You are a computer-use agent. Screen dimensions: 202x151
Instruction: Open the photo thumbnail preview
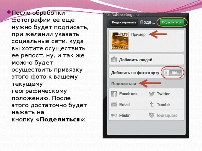coord(120,41)
